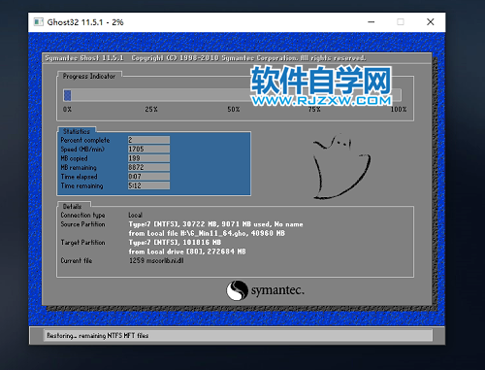Click the Speed (MB/min) label
Screen dimensions: 485x370
coord(82,150)
